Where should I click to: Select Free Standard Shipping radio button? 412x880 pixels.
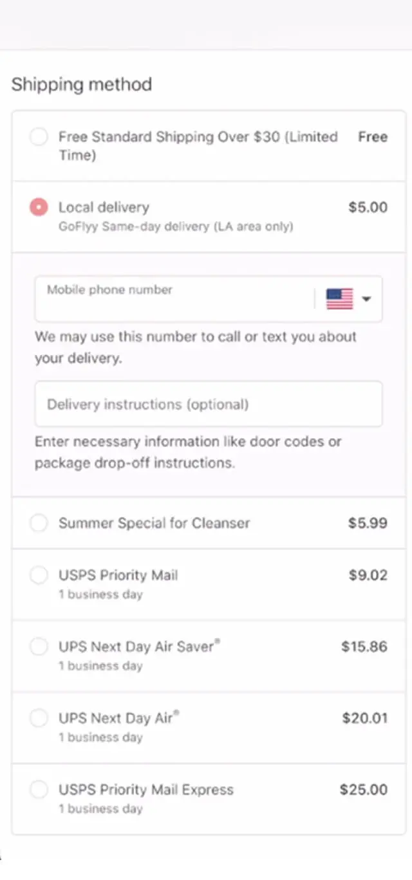click(39, 137)
